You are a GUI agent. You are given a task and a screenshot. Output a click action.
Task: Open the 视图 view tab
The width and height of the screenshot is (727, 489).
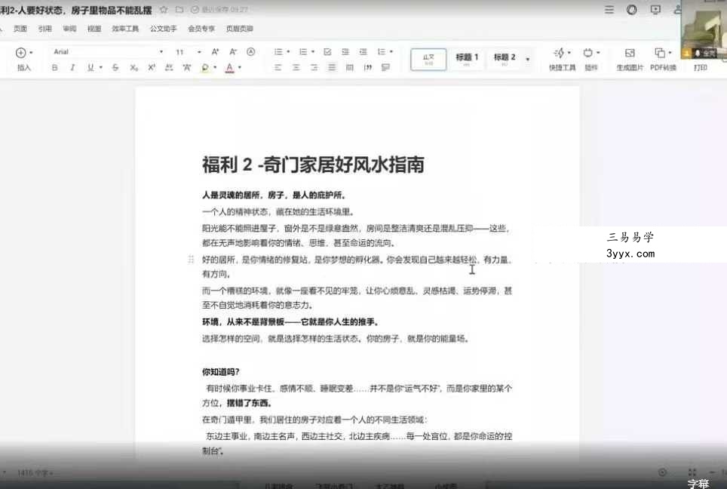pos(94,29)
